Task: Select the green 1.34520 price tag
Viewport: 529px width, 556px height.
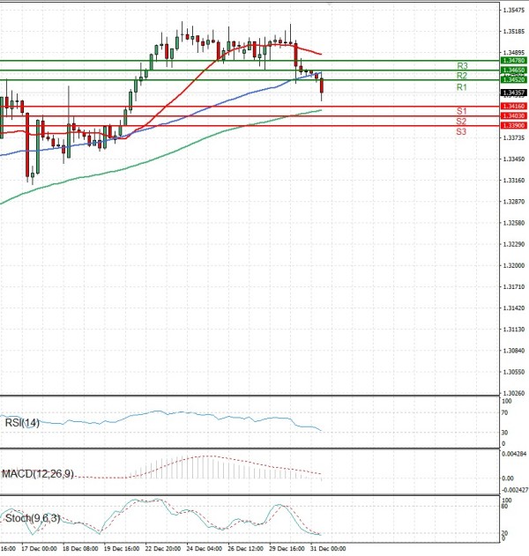Action: (512, 79)
